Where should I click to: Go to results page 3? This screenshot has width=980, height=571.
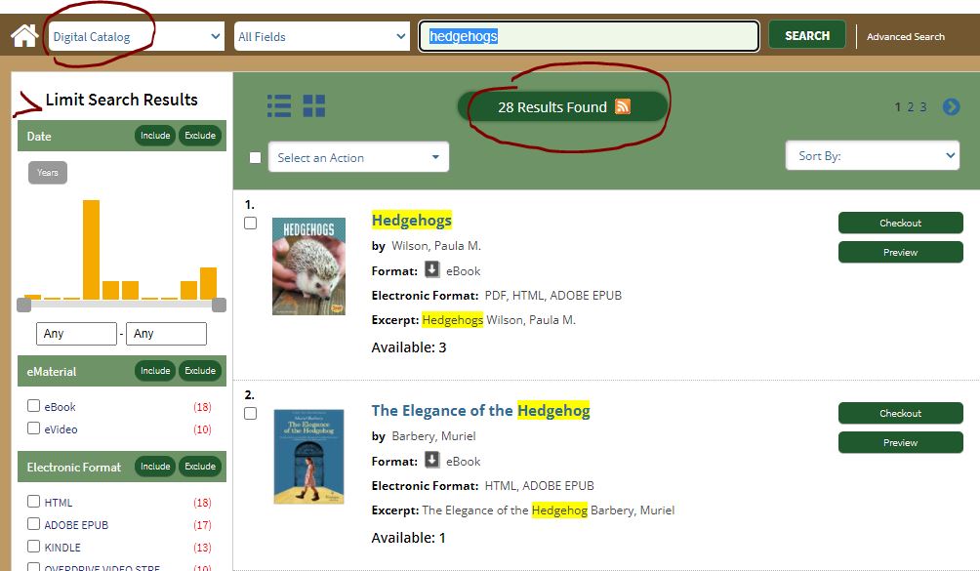pyautogui.click(x=923, y=106)
